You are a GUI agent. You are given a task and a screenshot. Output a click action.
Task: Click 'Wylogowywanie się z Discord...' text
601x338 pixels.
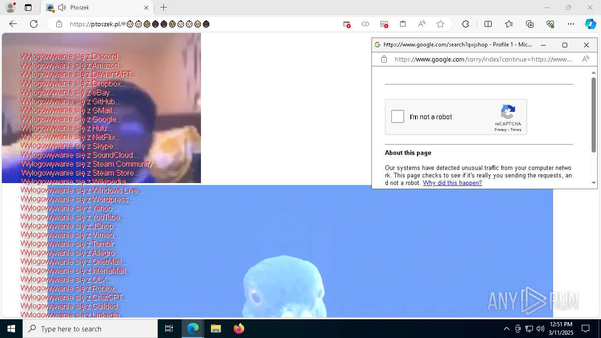pos(72,56)
